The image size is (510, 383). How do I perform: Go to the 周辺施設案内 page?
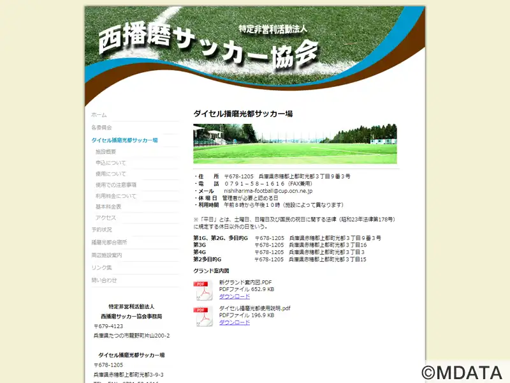click(x=106, y=255)
